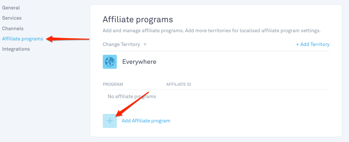Click the + Add Territory link
The height and width of the screenshot is (142, 349).
pos(312,44)
